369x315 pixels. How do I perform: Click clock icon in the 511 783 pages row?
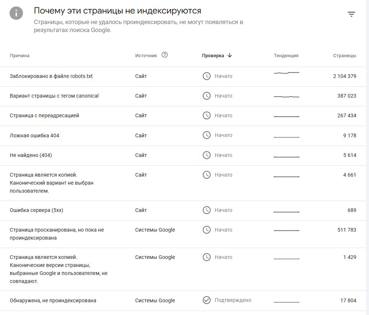point(207,230)
